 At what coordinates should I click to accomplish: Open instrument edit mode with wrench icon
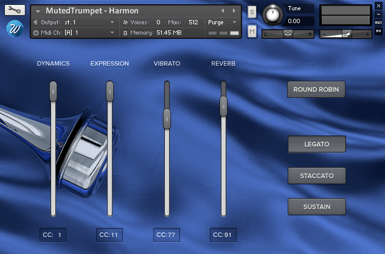[15, 10]
